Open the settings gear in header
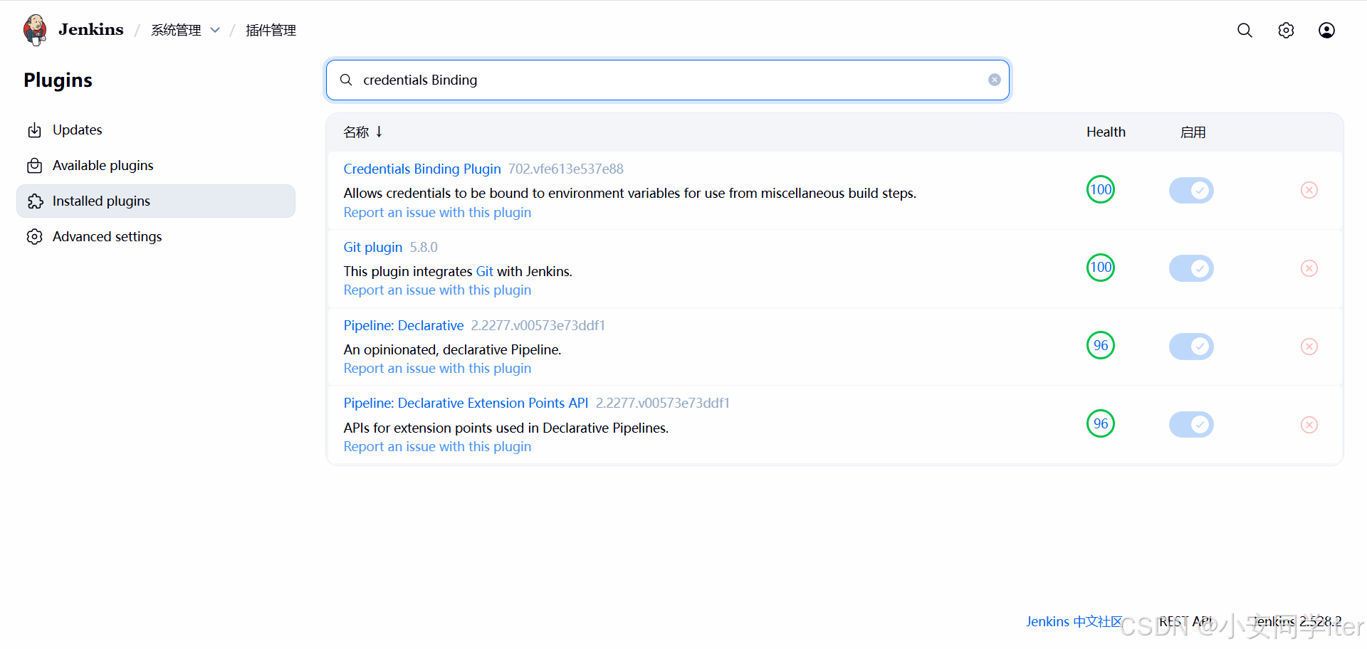The height and width of the screenshot is (649, 1367). click(1286, 30)
